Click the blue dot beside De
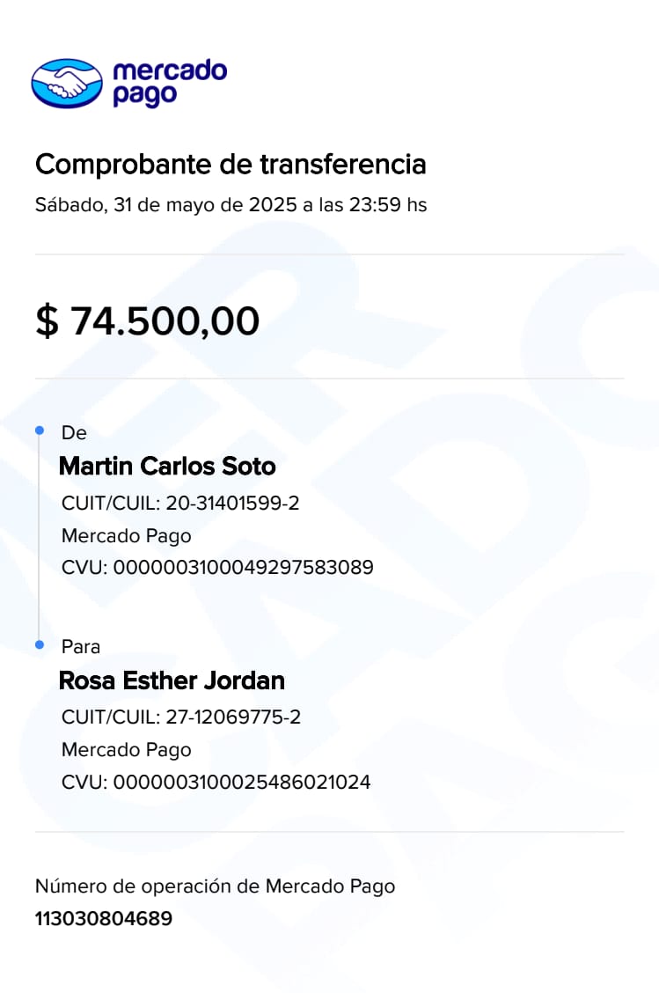 pos(39,430)
